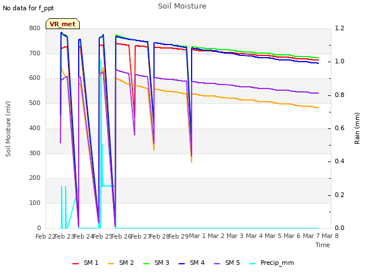Click the Rain (mm) axis label

coord(357,128)
